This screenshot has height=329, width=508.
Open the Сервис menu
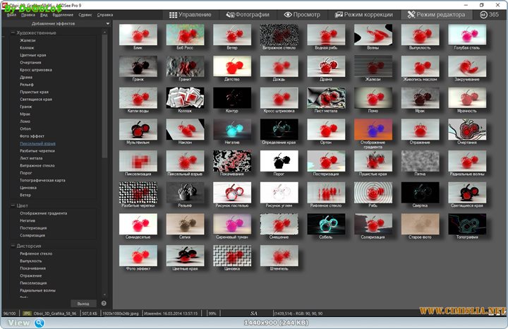(x=85, y=14)
